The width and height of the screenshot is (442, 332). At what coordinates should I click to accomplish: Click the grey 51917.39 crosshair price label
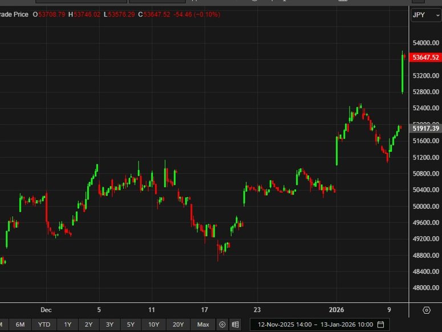(425, 128)
